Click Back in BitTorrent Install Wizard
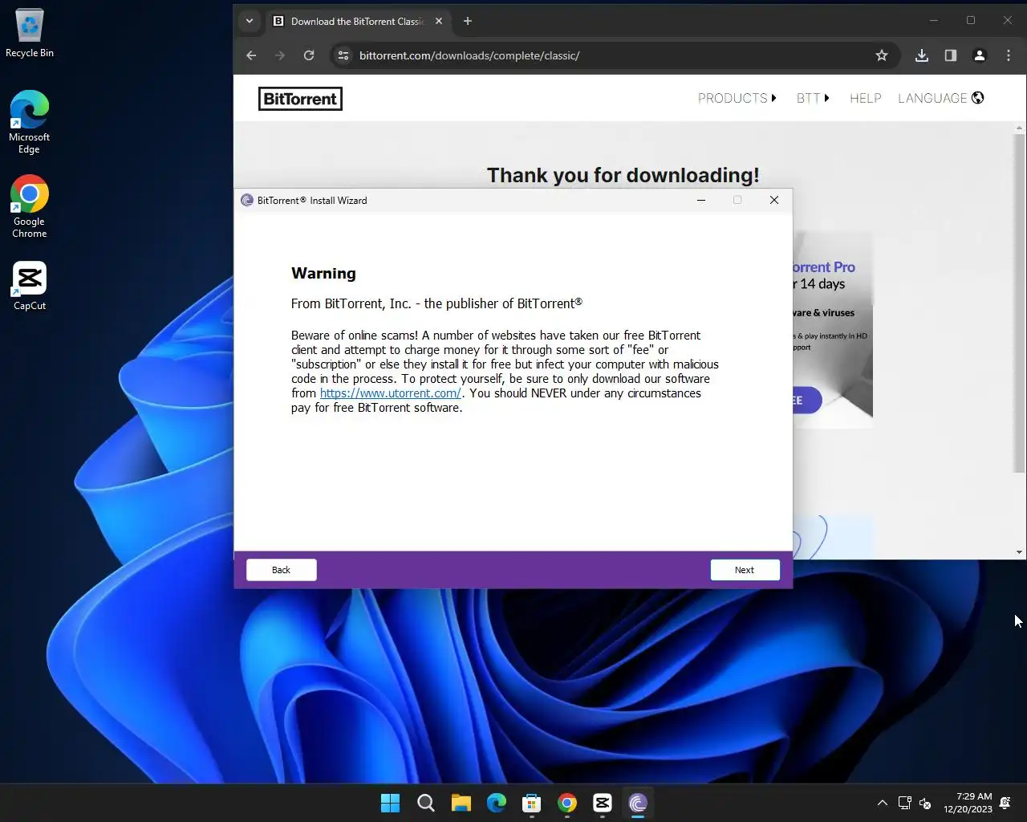 tap(281, 570)
